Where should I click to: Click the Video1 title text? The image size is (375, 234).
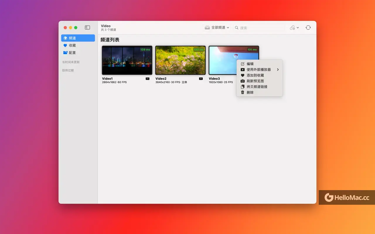click(107, 79)
